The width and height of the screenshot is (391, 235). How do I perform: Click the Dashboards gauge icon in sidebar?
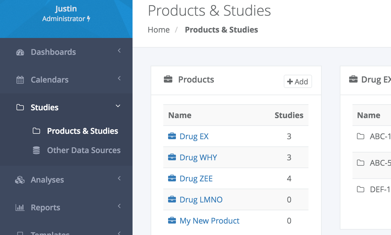click(x=20, y=52)
